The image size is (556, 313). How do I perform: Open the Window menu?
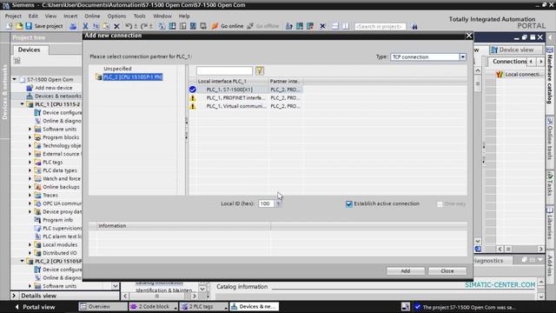tap(162, 16)
